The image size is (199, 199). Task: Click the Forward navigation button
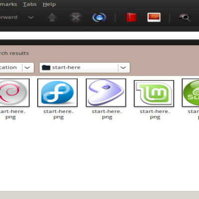(8, 17)
